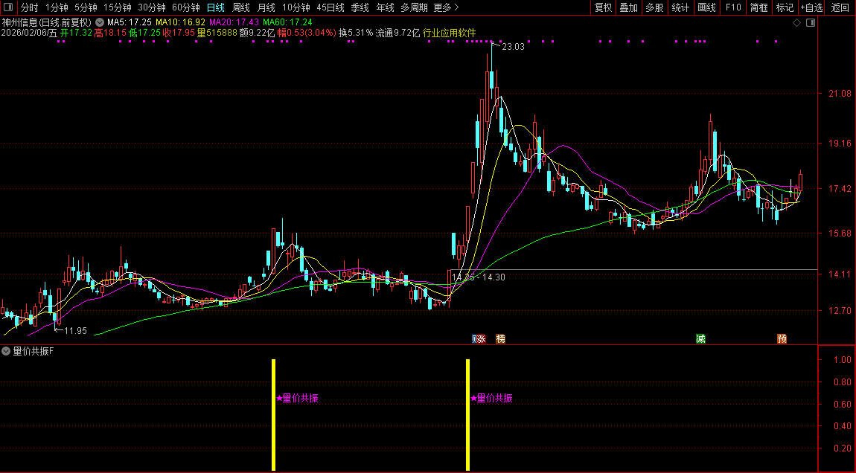Click the 17.42 price axis label
Screen dimensions: 856x473
(x=840, y=189)
